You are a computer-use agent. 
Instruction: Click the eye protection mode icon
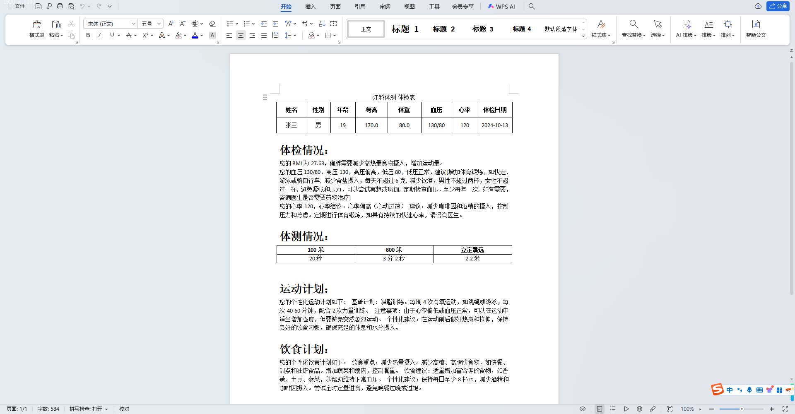[582, 409]
